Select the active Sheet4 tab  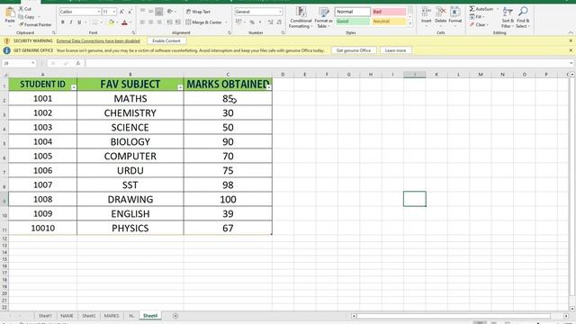click(x=150, y=316)
